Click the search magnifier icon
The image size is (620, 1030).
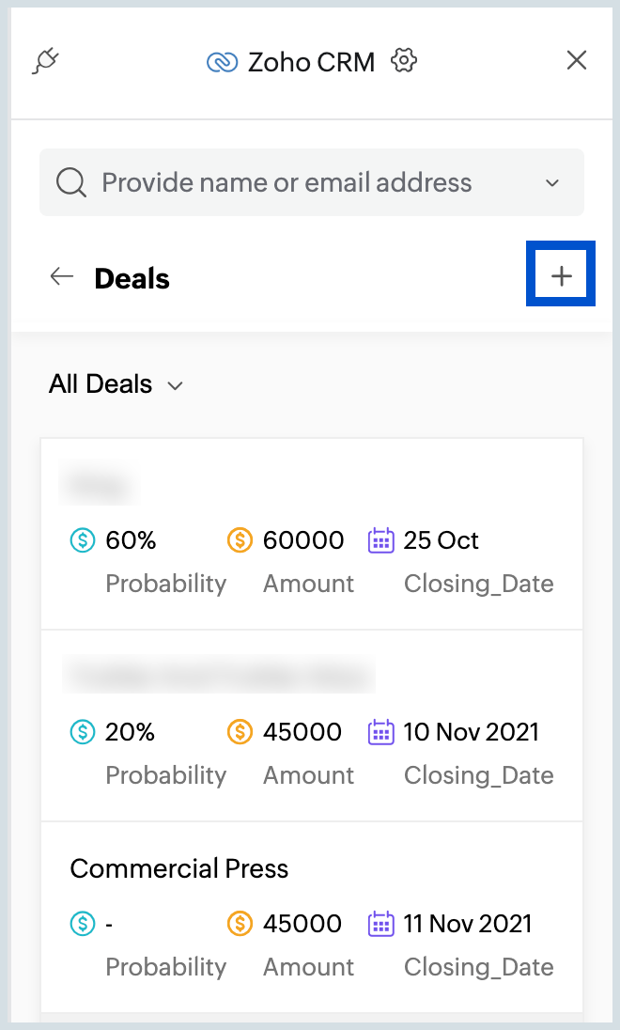tap(71, 182)
